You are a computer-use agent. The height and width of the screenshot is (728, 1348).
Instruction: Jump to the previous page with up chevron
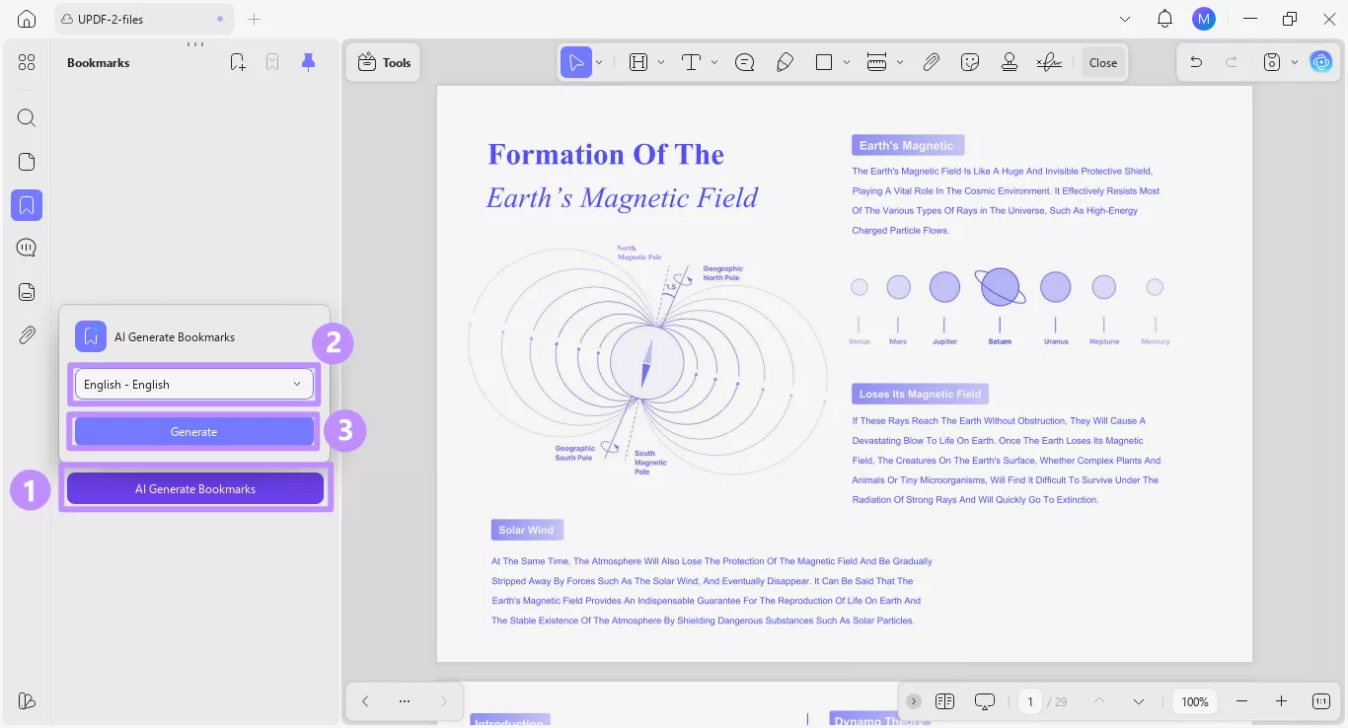[x=1099, y=701]
